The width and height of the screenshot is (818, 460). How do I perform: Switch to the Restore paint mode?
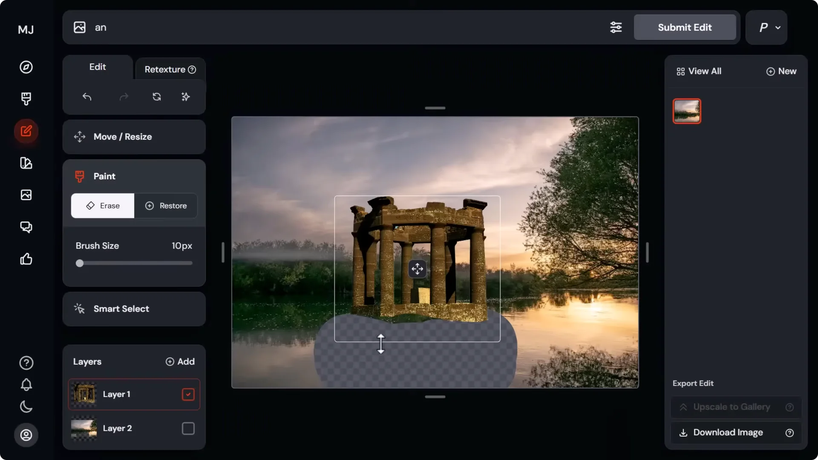pos(166,206)
